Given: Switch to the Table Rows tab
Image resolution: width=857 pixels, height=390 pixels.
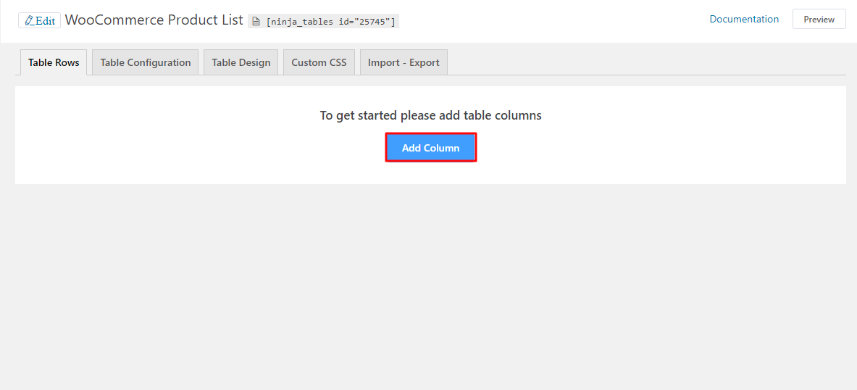Looking at the screenshot, I should point(54,62).
